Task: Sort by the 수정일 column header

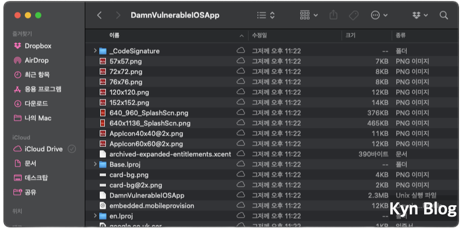Action: click(259, 36)
